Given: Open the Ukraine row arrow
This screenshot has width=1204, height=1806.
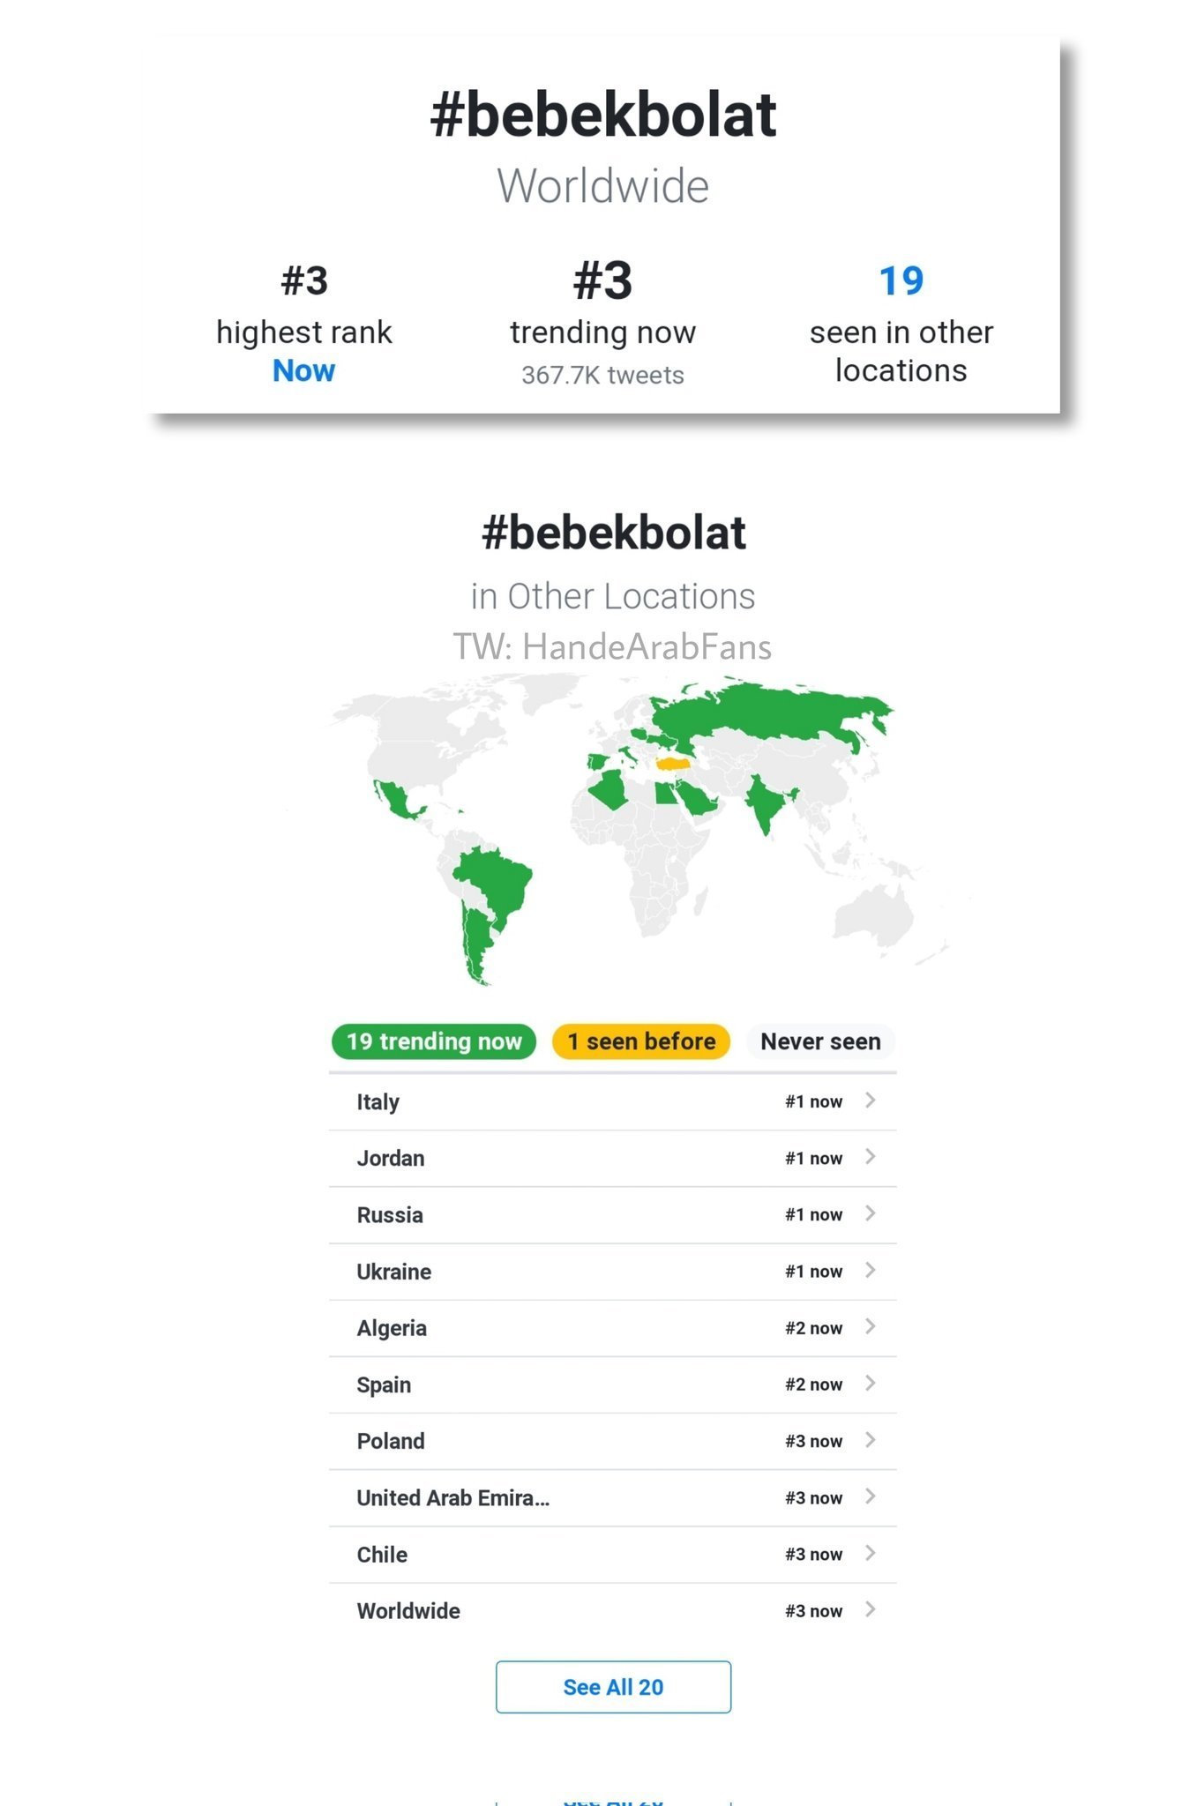Looking at the screenshot, I should click(x=870, y=1270).
